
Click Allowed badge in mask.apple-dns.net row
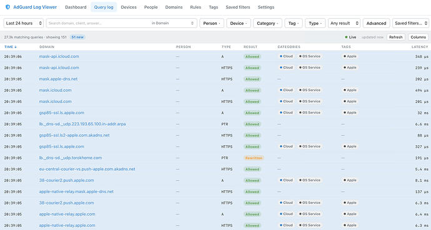pyautogui.click(x=252, y=79)
